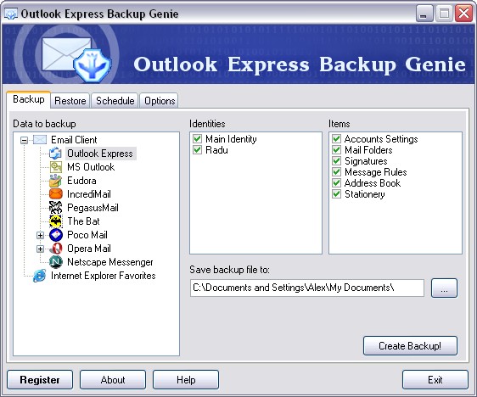The width and height of the screenshot is (477, 397).
Task: Click the PegasusMail icon
Action: tap(56, 208)
